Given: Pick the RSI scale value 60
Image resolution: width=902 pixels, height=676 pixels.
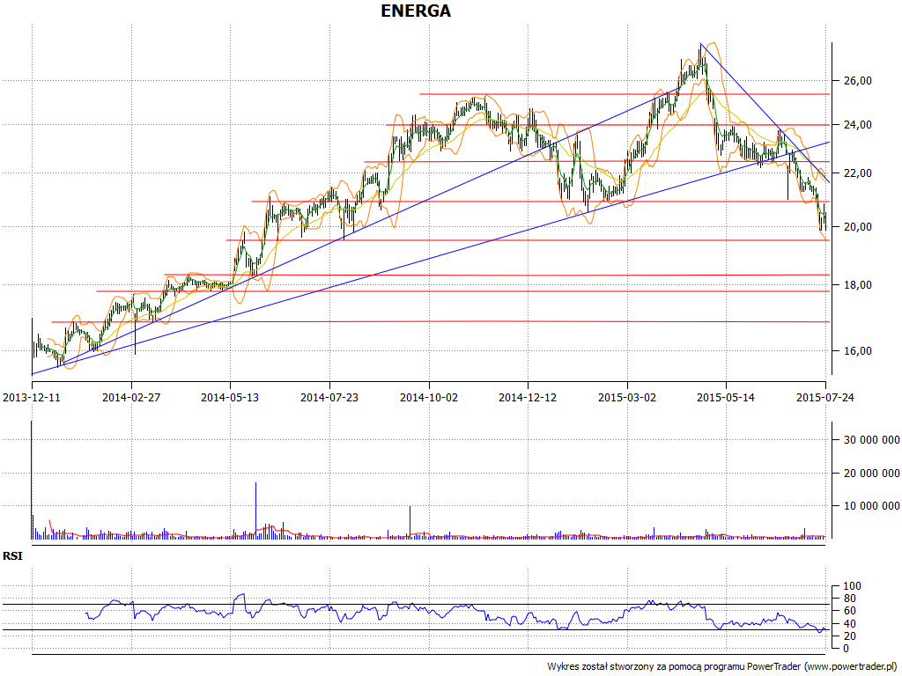Looking at the screenshot, I should pyautogui.click(x=849, y=611).
